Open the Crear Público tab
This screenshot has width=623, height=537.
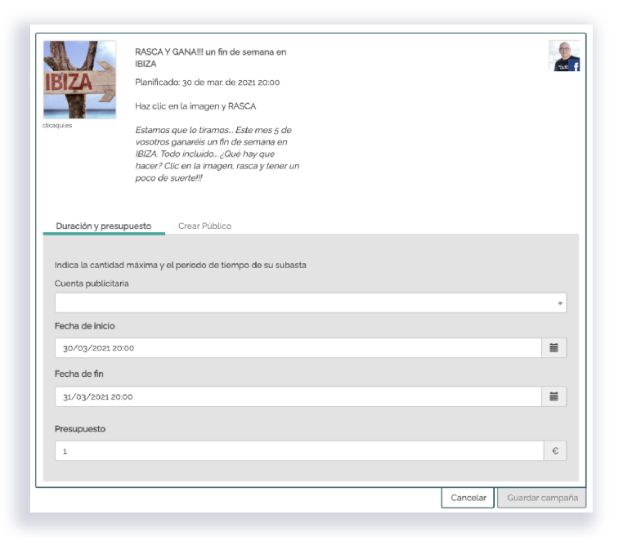pos(204,226)
